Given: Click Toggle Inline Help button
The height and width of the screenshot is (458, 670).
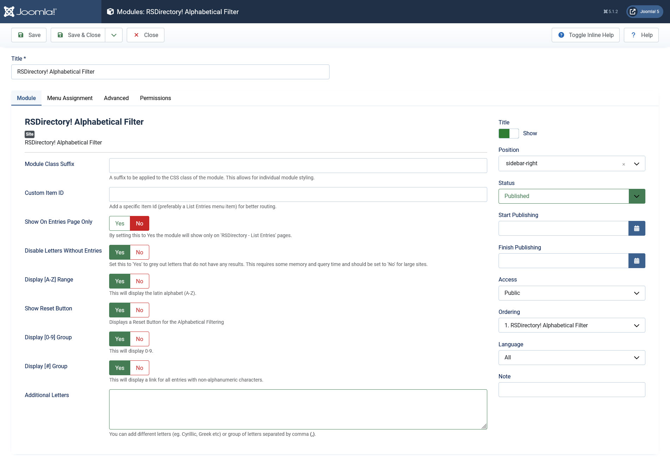Looking at the screenshot, I should coord(586,35).
